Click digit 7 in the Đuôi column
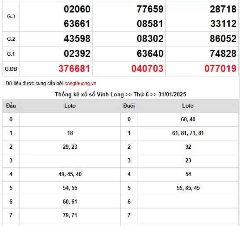The width and height of the screenshot is (240, 226). [x=129, y=216]
